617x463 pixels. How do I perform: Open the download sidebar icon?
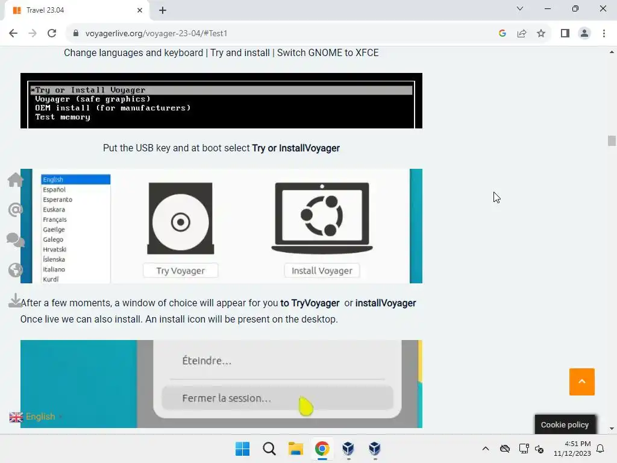click(x=15, y=300)
